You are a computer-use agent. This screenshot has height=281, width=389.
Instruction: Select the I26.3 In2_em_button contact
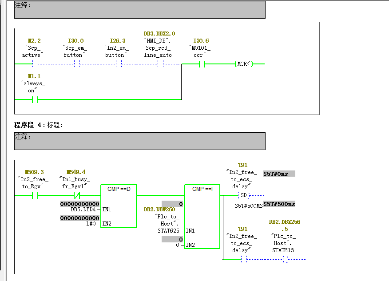[119, 64]
